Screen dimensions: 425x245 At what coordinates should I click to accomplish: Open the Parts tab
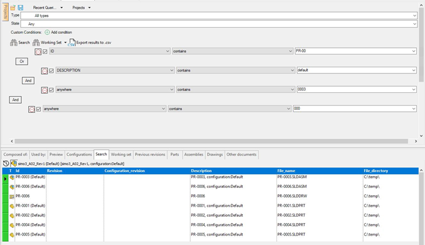click(x=175, y=155)
